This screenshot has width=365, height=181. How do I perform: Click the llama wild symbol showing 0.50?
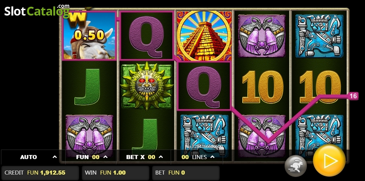pos(89,35)
